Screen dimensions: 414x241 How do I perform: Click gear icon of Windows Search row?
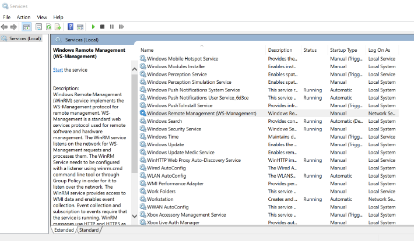(x=143, y=120)
